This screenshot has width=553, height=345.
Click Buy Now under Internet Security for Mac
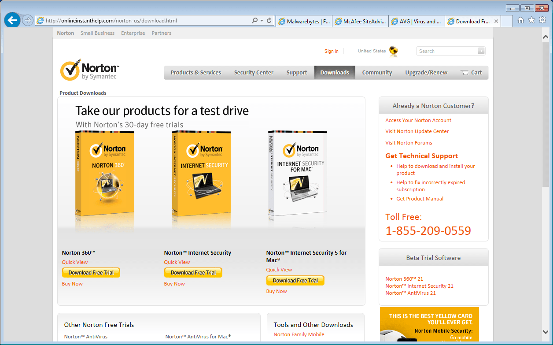click(x=276, y=291)
